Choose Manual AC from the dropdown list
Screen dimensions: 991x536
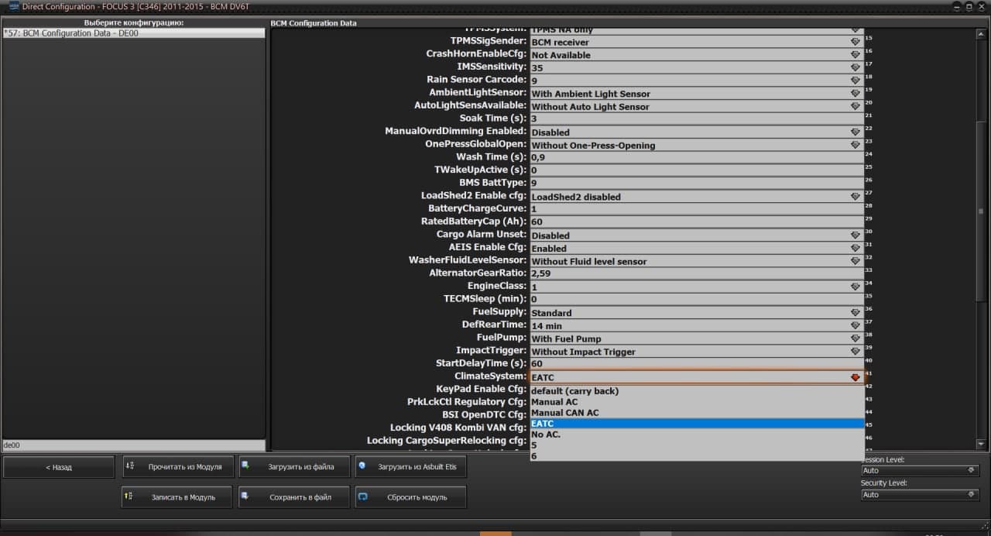pos(554,402)
